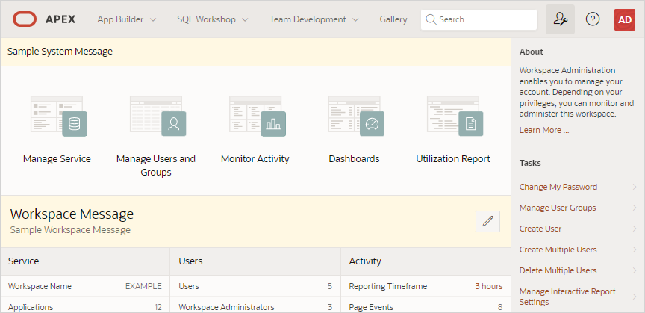The image size is (645, 313).
Task: Select the Change My Password task
Action: (x=558, y=187)
